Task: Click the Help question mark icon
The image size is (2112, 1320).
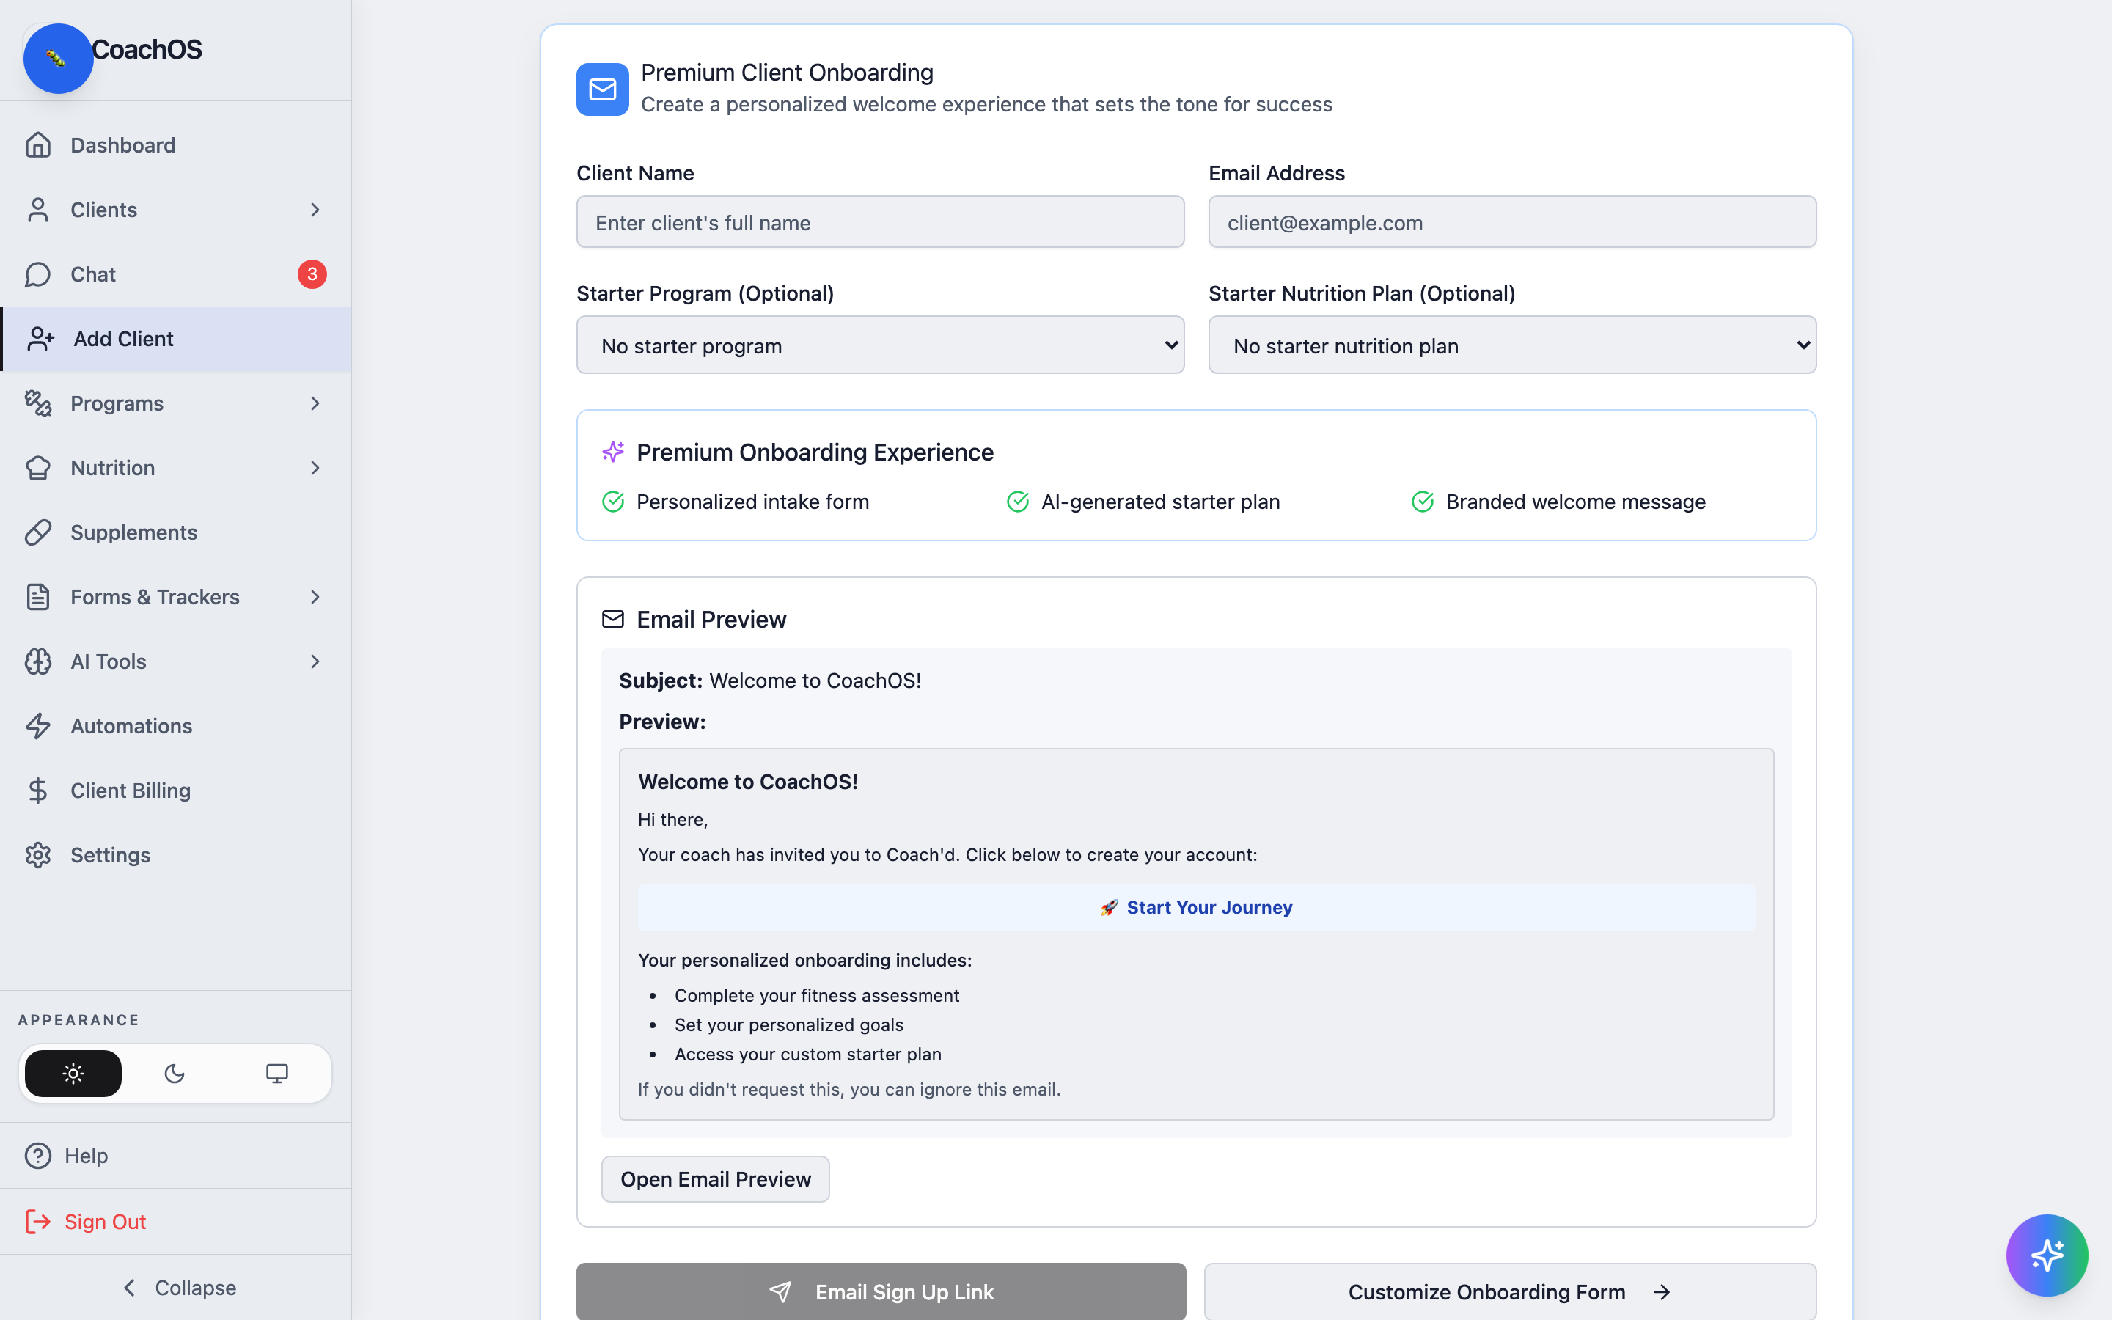Action: pyautogui.click(x=37, y=1156)
